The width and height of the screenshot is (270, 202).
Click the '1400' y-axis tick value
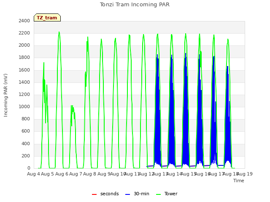[x=24, y=82]
